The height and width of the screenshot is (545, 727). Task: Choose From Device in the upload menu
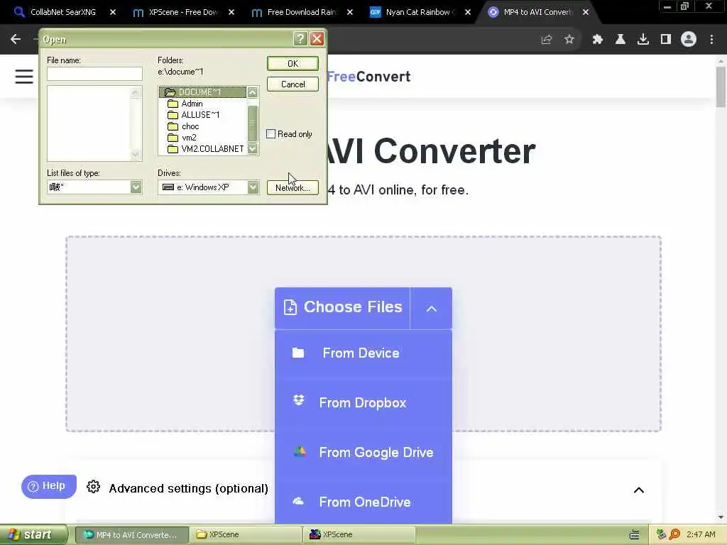363,353
